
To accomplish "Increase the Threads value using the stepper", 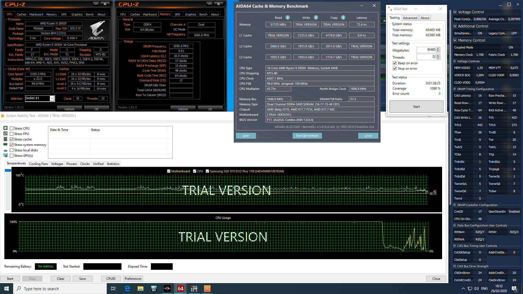I will point(438,56).
